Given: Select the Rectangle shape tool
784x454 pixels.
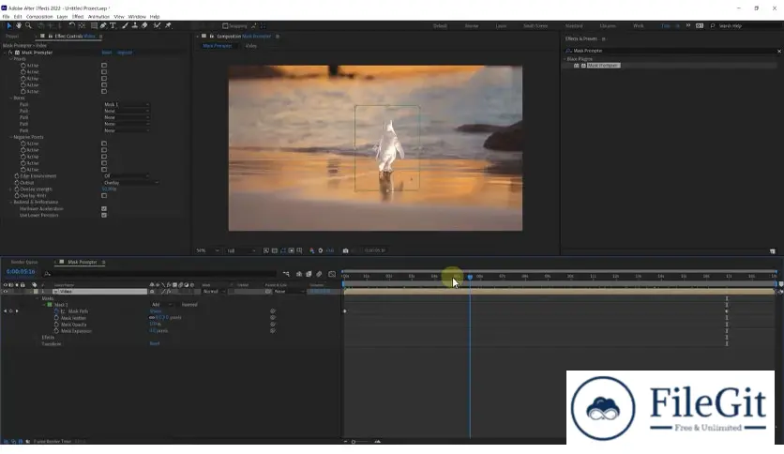Looking at the screenshot, I should point(94,25).
